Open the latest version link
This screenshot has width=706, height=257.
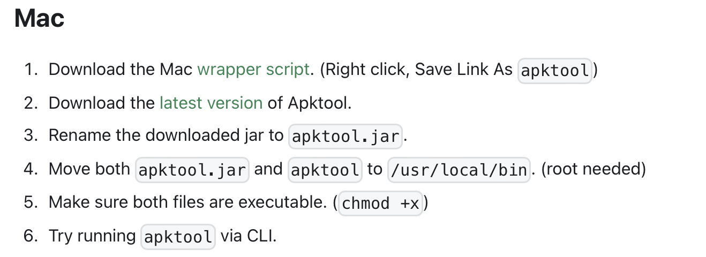point(211,102)
